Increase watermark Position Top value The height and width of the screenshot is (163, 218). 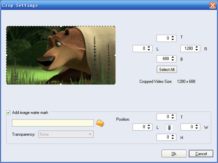(x=173, y=115)
